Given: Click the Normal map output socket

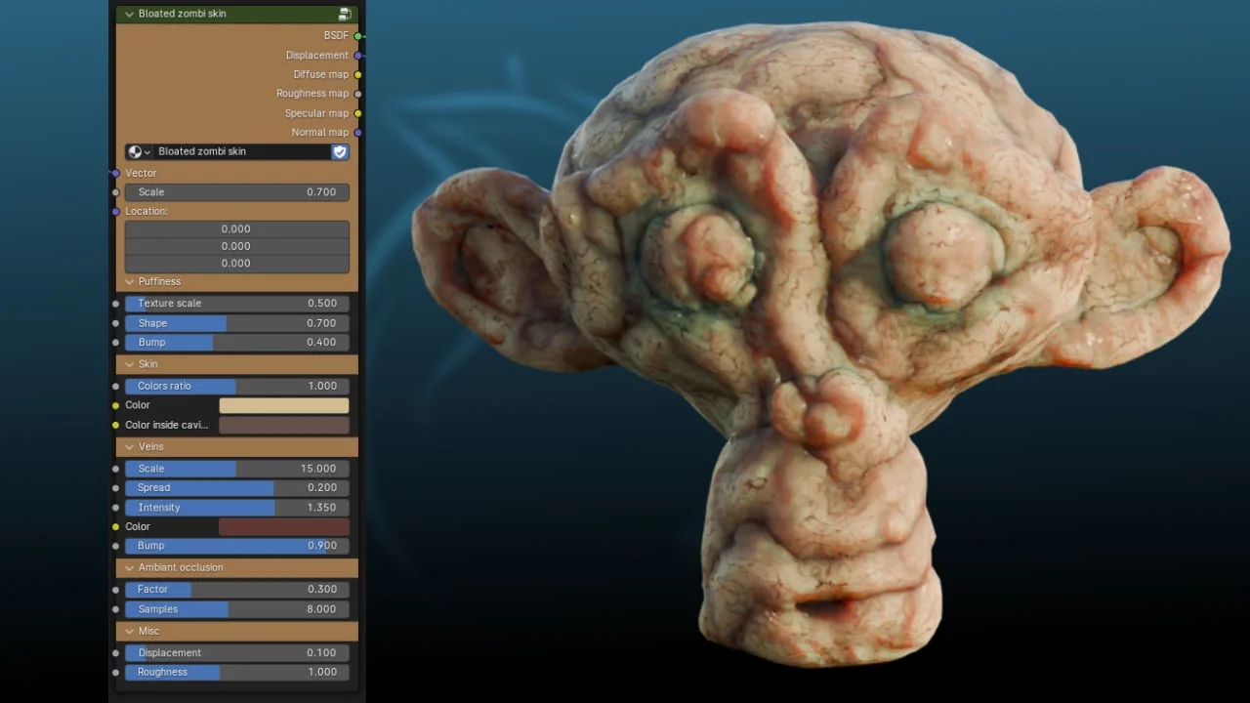Looking at the screenshot, I should click(358, 132).
